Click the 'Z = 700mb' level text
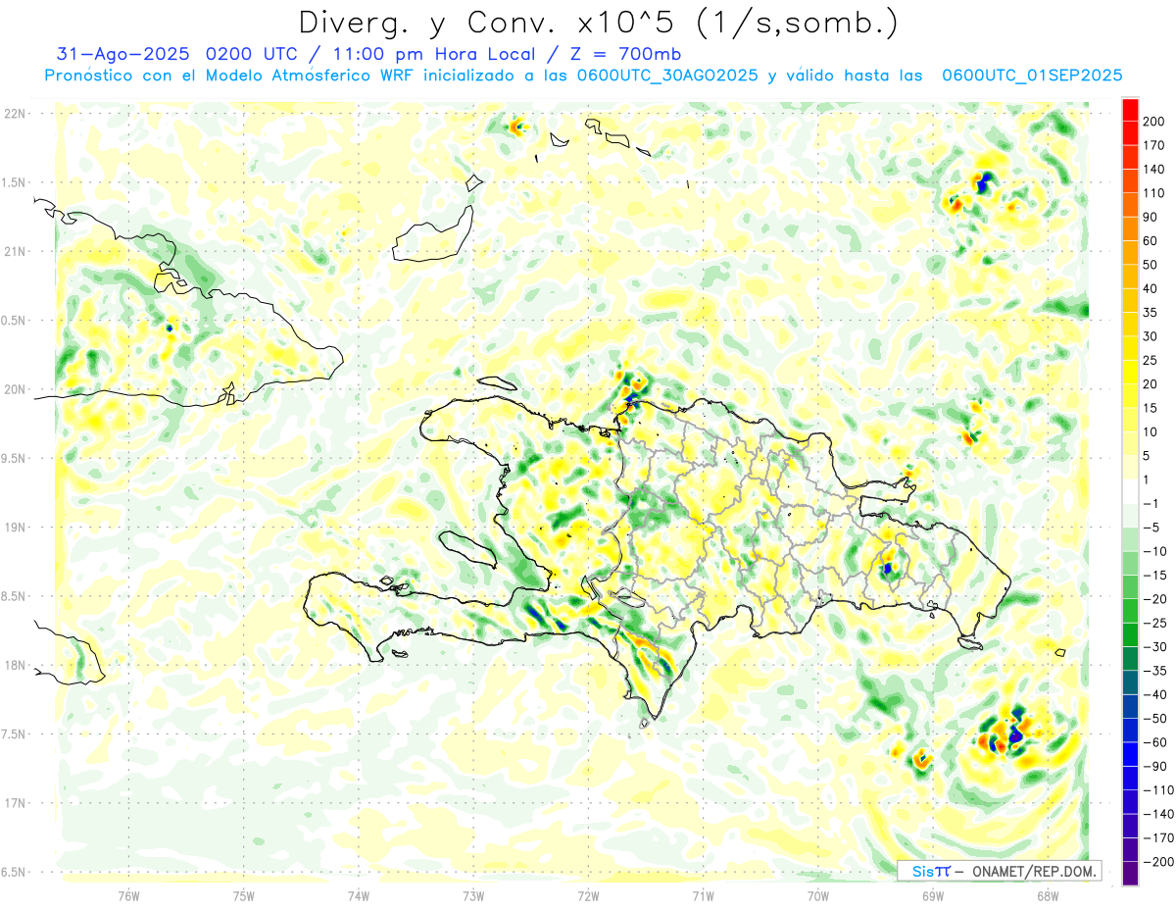This screenshot has width=1176, height=909. [619, 53]
